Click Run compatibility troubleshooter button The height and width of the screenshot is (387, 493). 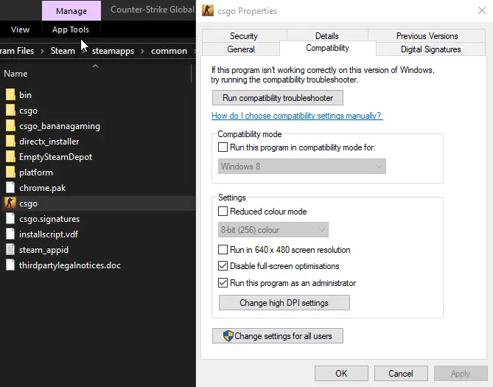point(278,98)
